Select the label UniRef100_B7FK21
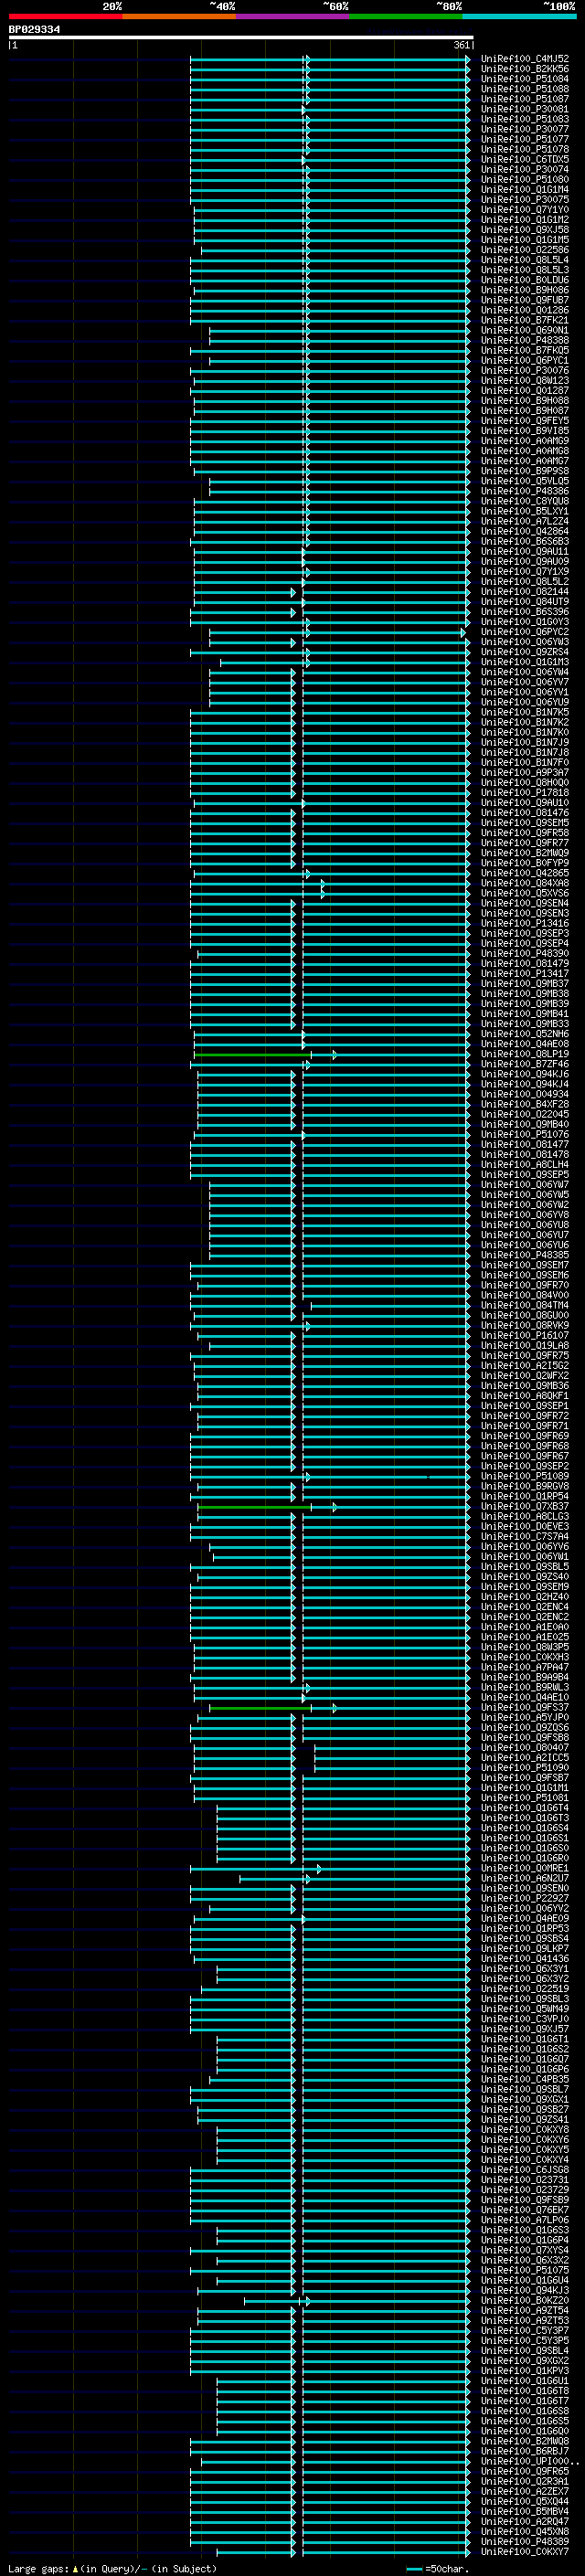Image resolution: width=585 pixels, height=2576 pixels. (x=525, y=320)
